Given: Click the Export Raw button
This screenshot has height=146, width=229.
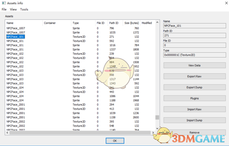Looking at the screenshot, I should tap(195, 77).
